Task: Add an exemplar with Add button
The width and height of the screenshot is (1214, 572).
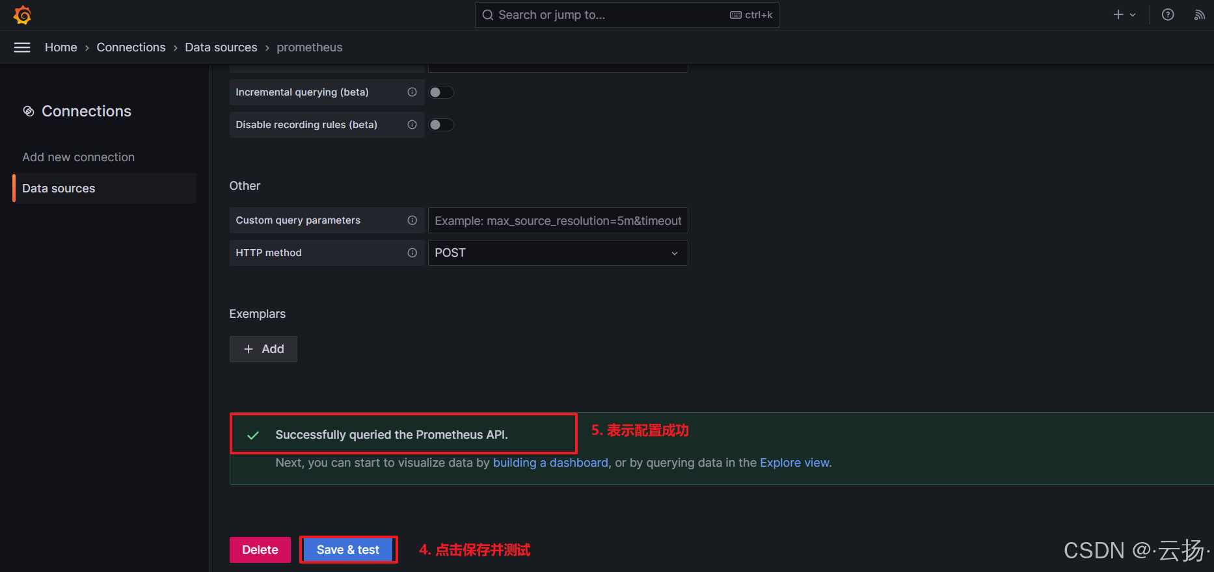Action: click(263, 349)
